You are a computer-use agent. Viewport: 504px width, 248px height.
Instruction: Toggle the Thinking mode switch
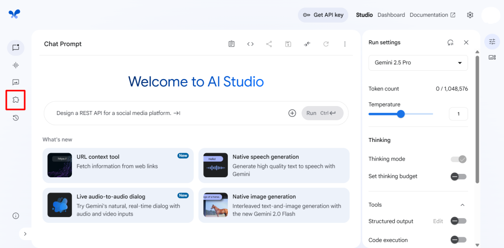[x=459, y=159]
